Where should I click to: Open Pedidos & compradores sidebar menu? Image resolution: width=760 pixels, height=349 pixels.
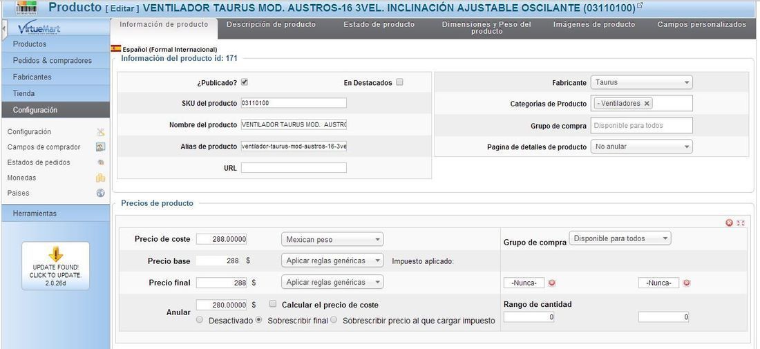tap(56, 61)
